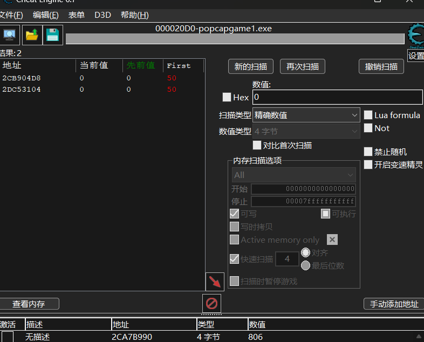Toggle the 快速扫描 checkbox
Viewport: 424px width, 342px height.
pyautogui.click(x=235, y=259)
